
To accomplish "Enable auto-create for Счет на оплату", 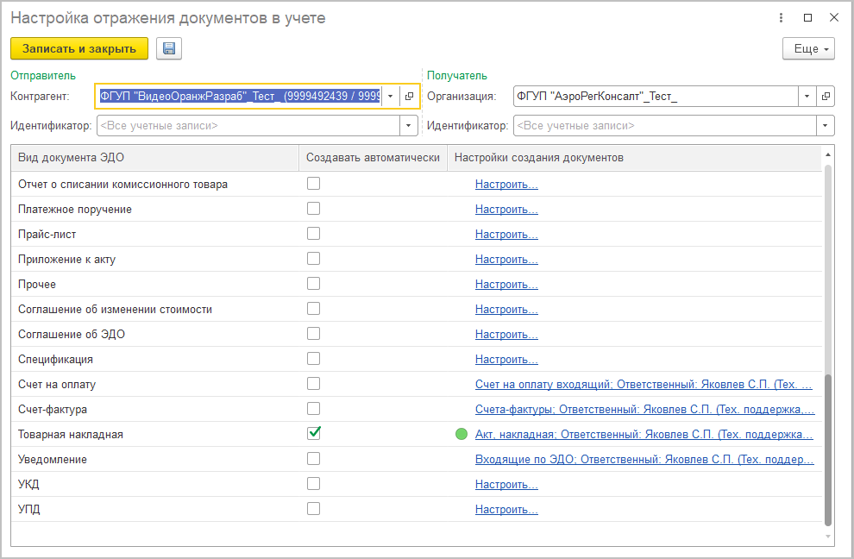I will tap(314, 383).
